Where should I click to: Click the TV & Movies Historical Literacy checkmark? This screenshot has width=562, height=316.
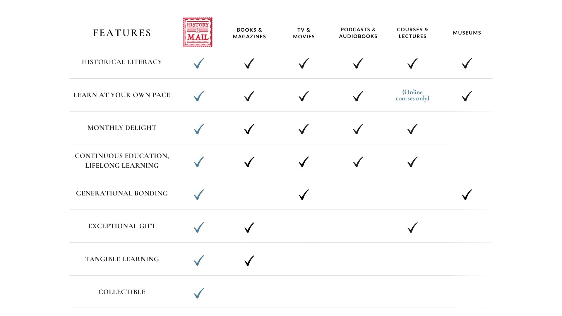[304, 63]
